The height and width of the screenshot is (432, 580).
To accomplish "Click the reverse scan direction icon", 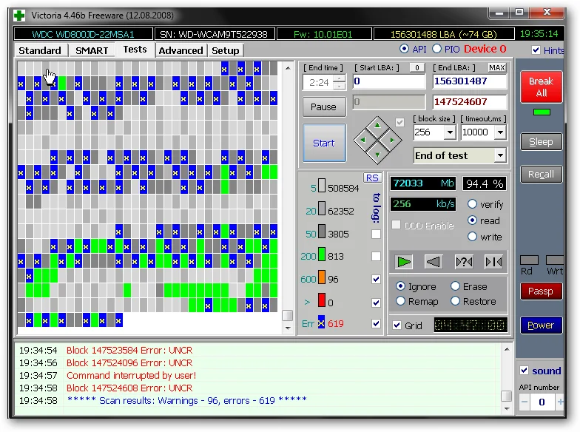I will click(x=434, y=261).
